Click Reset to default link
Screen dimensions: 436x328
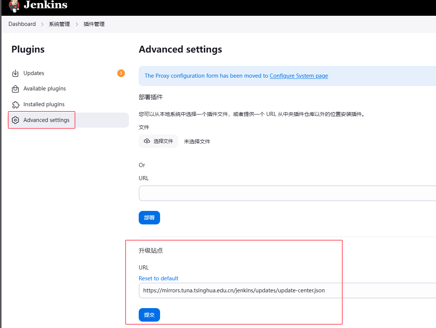coord(159,278)
